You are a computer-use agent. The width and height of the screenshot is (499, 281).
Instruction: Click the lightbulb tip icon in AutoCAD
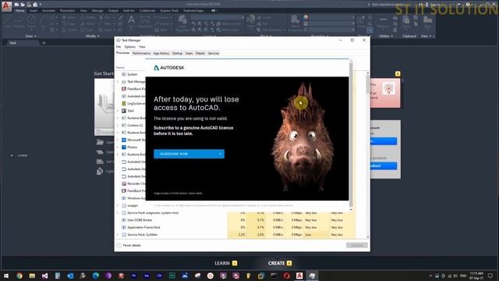click(x=388, y=88)
